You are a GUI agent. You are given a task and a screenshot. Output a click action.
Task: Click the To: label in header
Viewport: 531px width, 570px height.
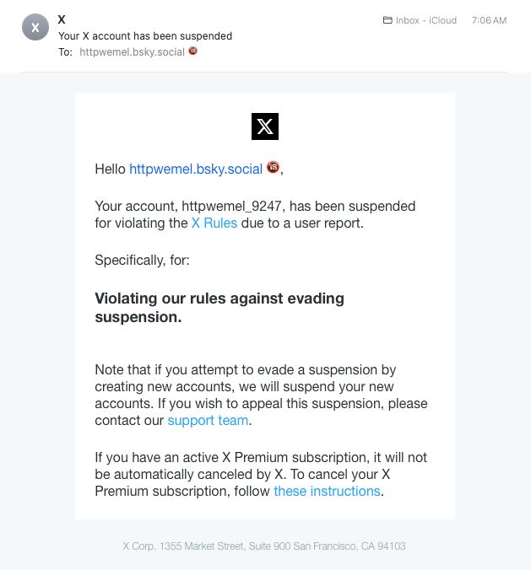click(66, 52)
